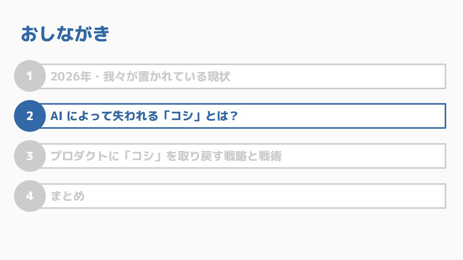The image size is (463, 260).
Task: Click the question mark ending item two
Action: [233, 116]
